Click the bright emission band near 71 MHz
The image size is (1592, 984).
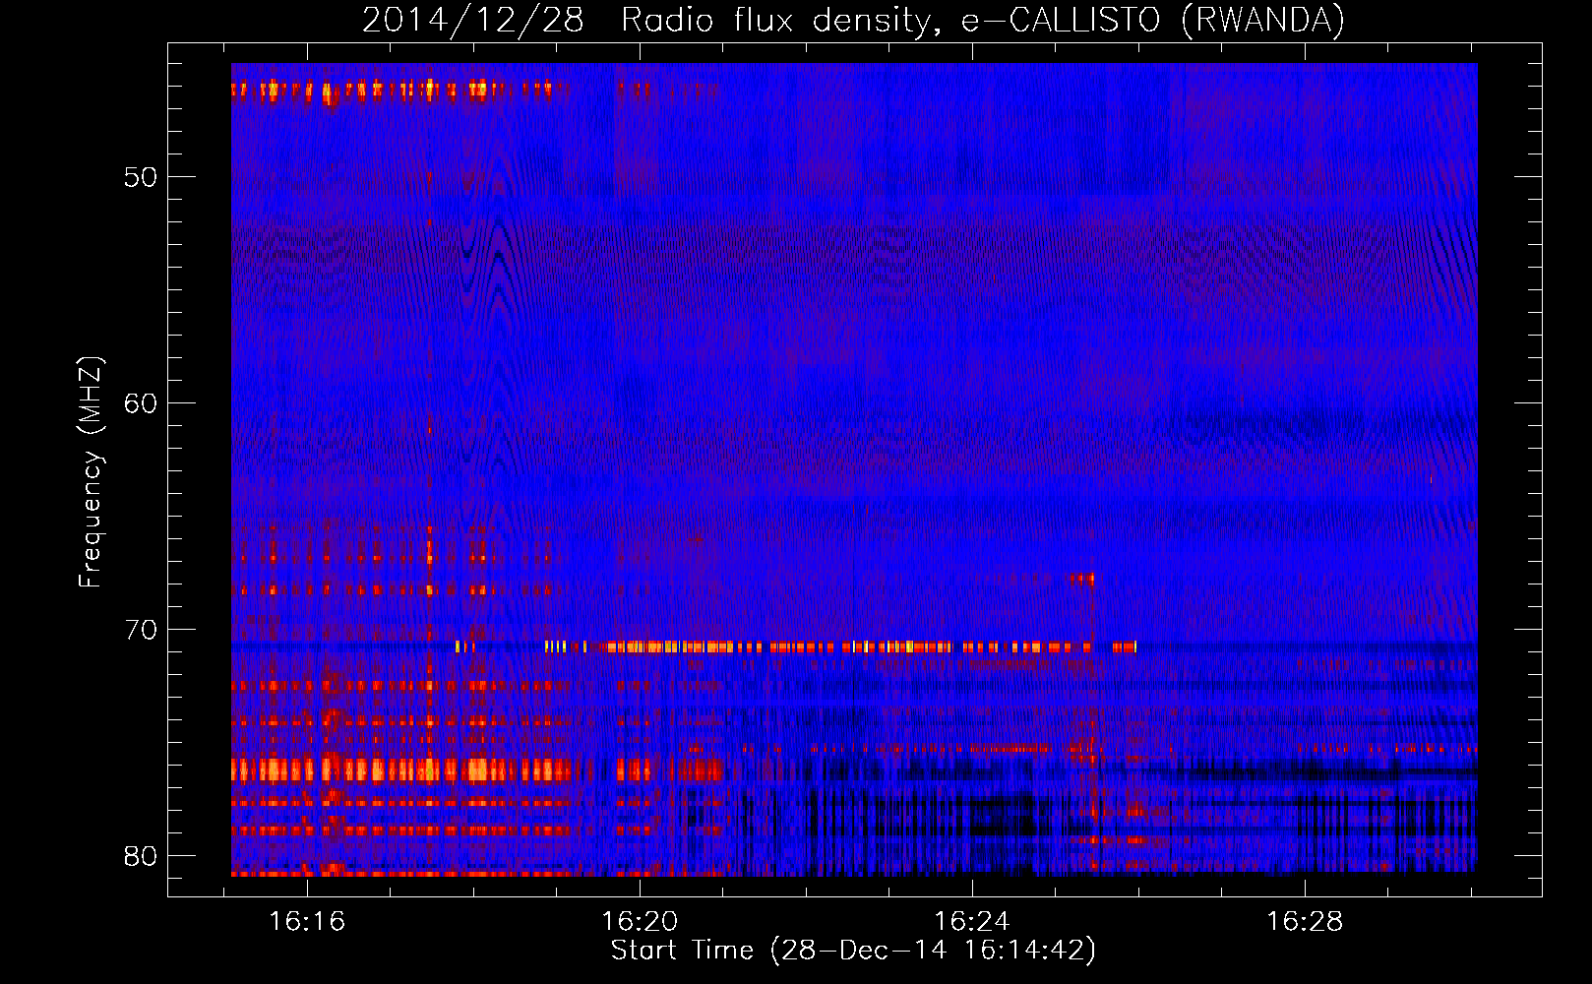tap(796, 647)
